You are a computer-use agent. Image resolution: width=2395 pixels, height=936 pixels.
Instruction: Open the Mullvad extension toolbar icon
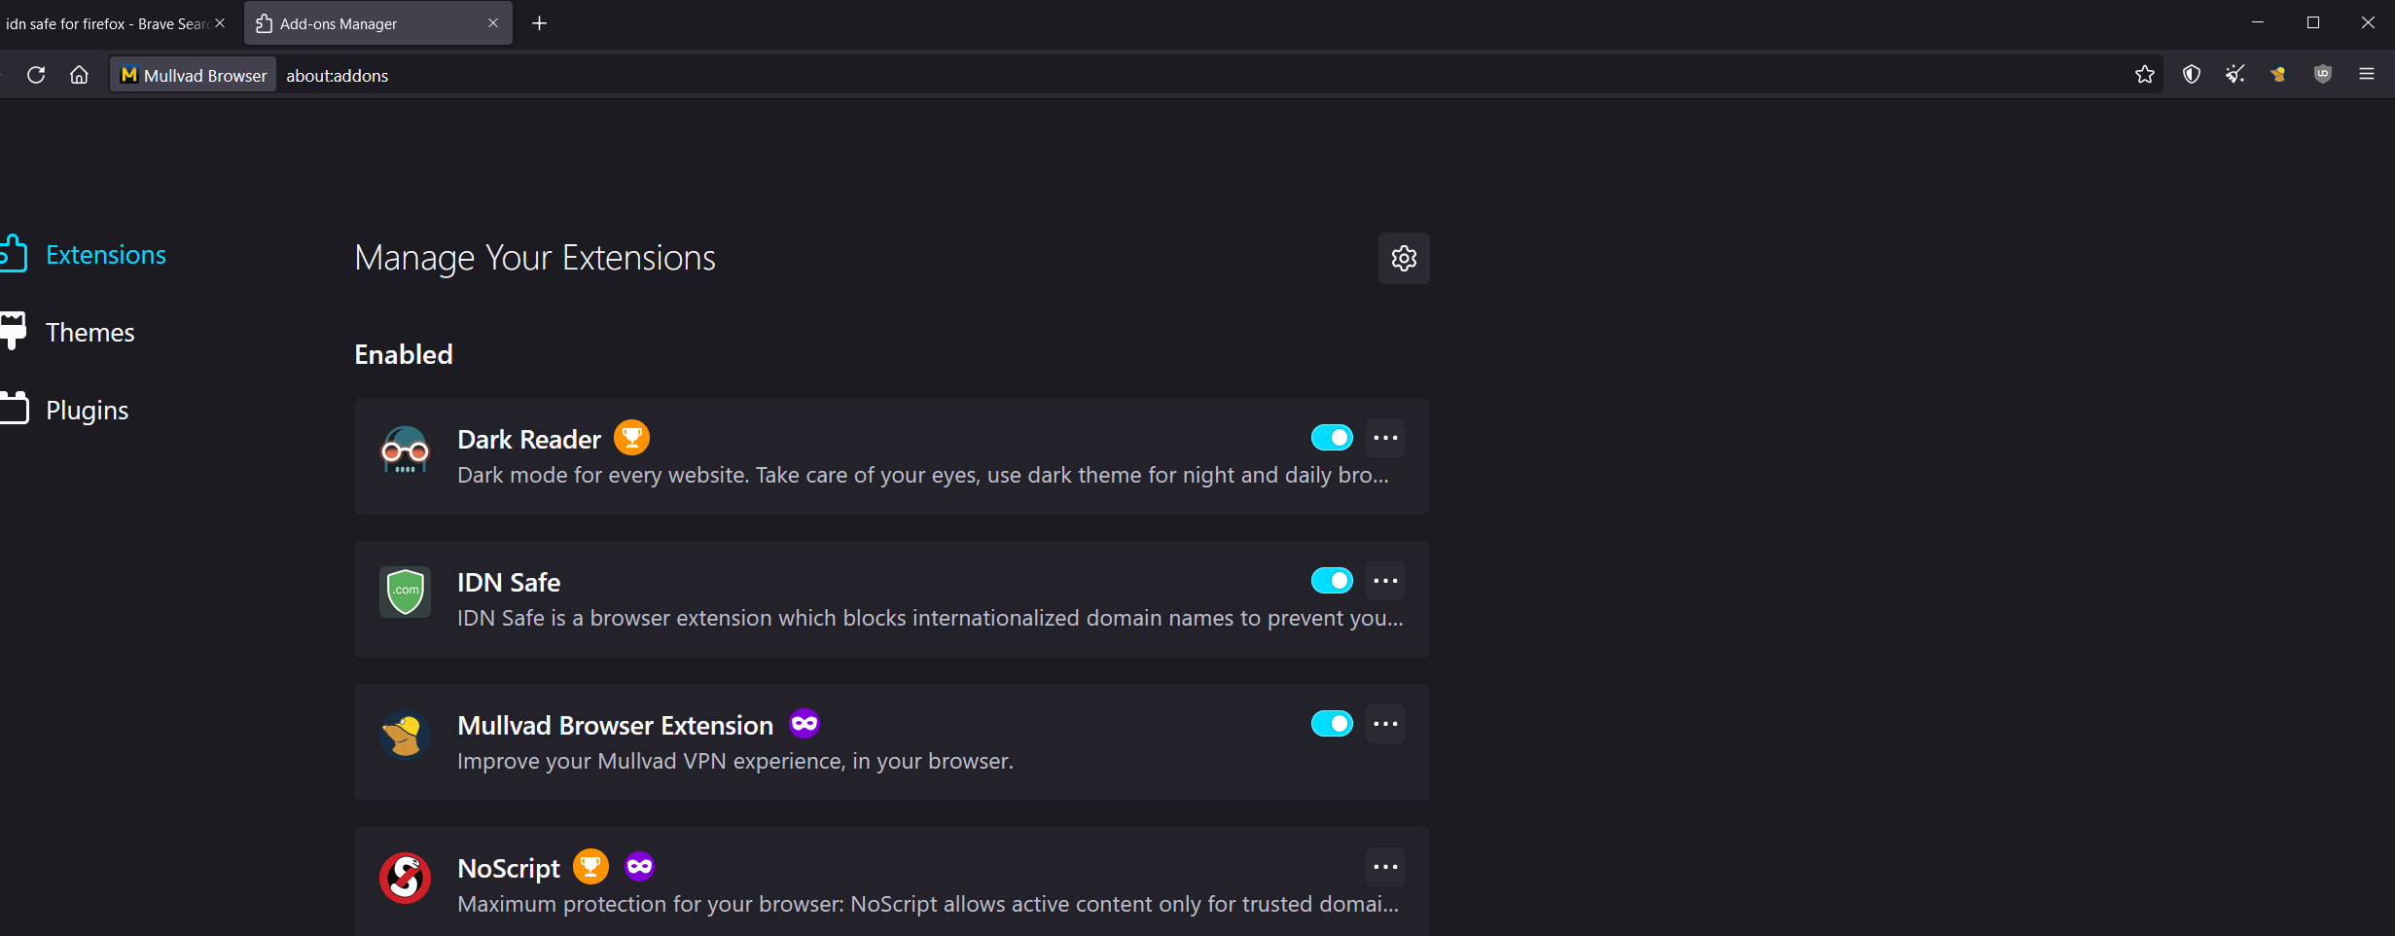coord(2278,75)
